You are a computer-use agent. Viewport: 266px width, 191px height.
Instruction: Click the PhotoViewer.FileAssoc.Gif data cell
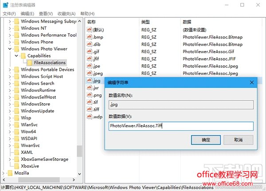pos(208,51)
